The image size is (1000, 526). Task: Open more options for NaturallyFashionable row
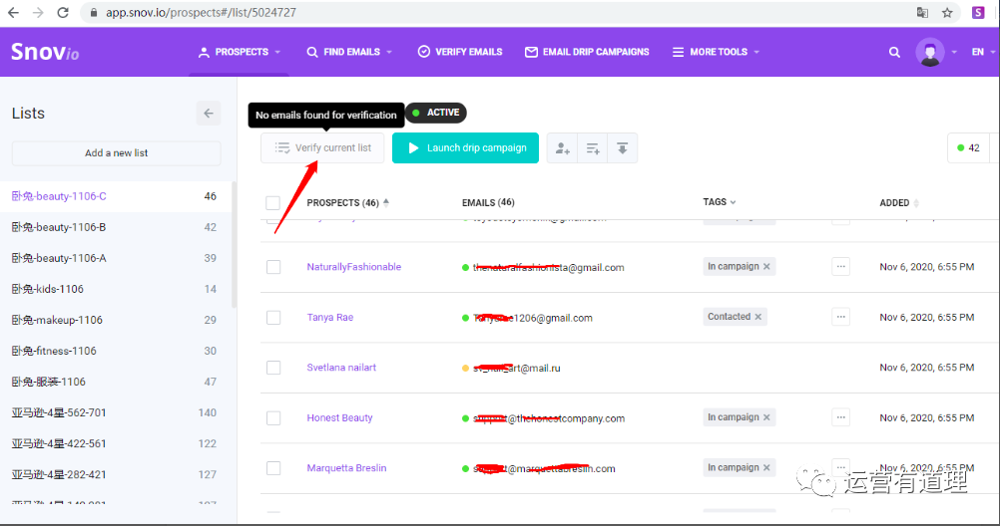[840, 267]
